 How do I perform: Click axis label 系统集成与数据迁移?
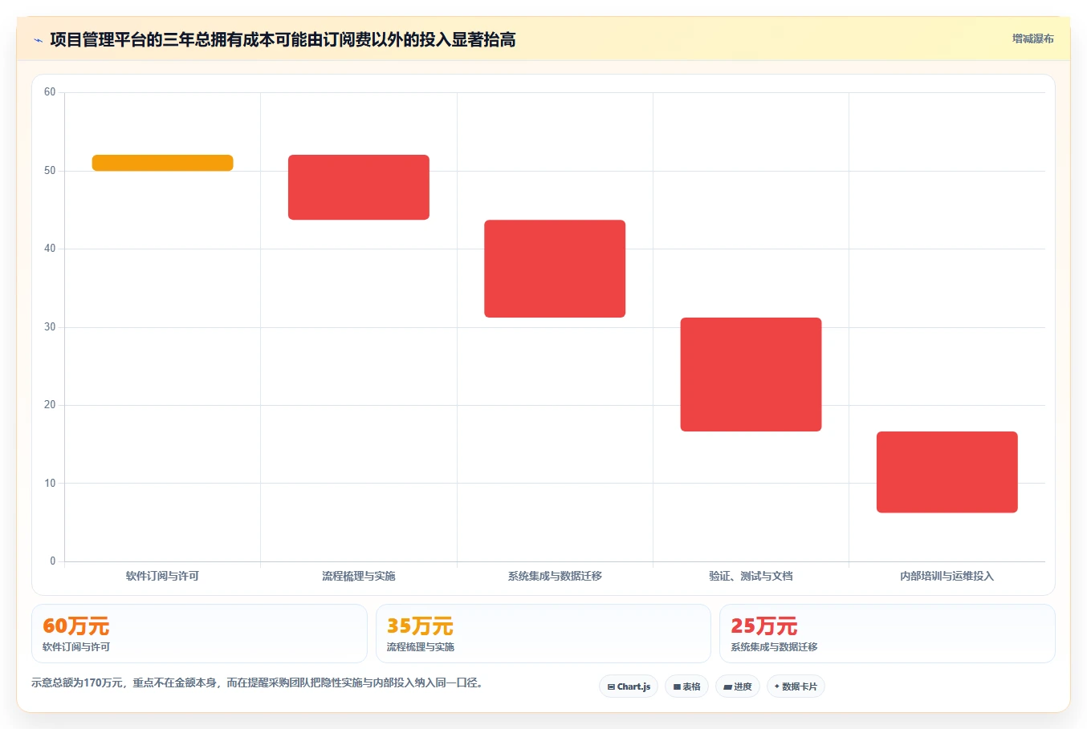pos(555,576)
